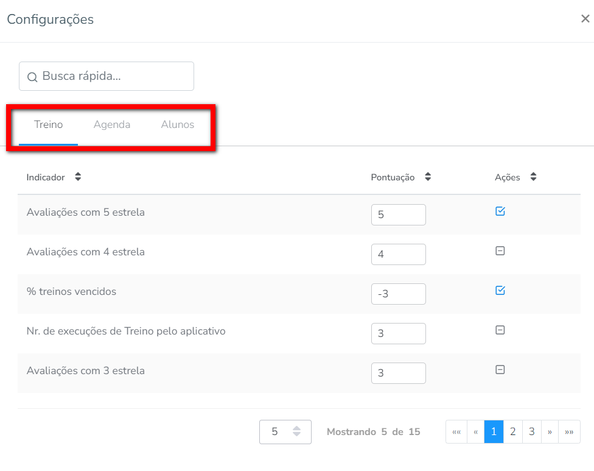The width and height of the screenshot is (594, 471).
Task: Edit score field for % treinos vencidos
Action: [398, 294]
